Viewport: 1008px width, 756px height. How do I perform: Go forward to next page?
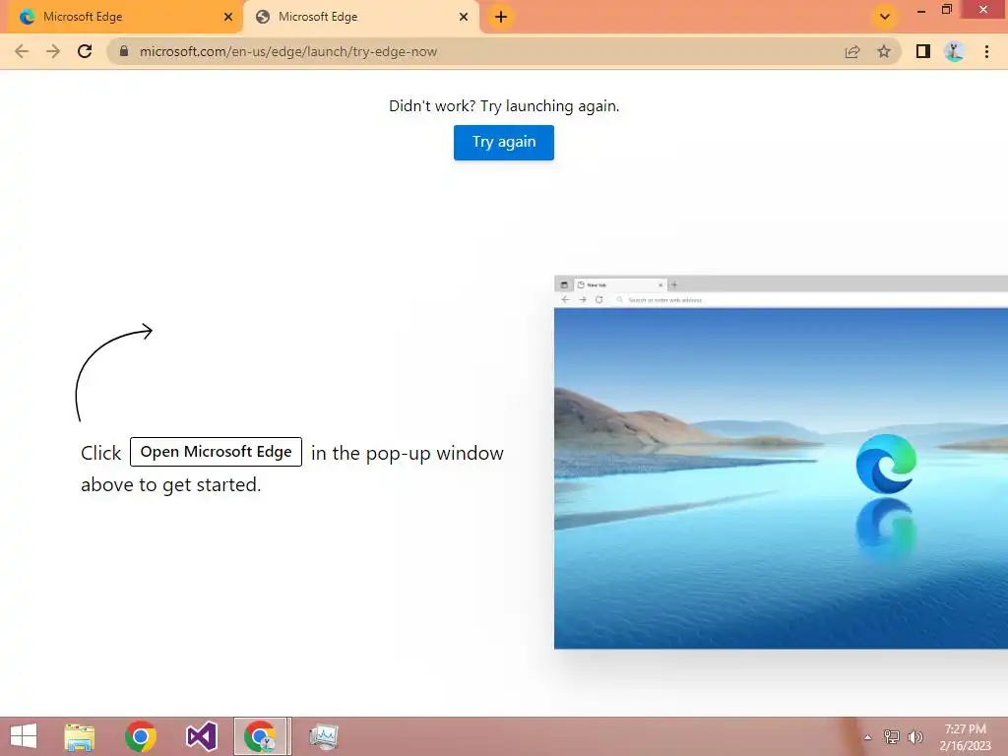pos(53,51)
